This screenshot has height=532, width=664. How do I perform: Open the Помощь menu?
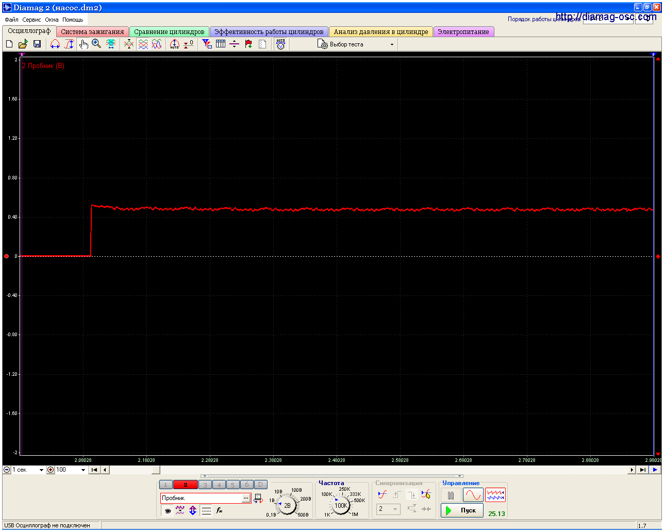(x=73, y=20)
